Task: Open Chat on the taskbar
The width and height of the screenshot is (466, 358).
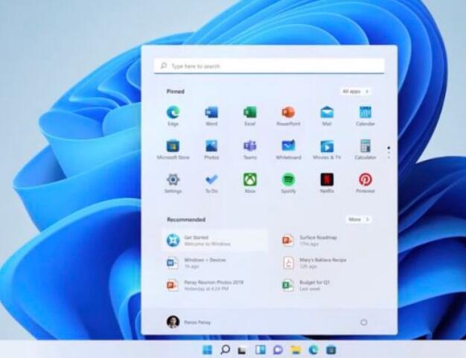Action: 278,350
